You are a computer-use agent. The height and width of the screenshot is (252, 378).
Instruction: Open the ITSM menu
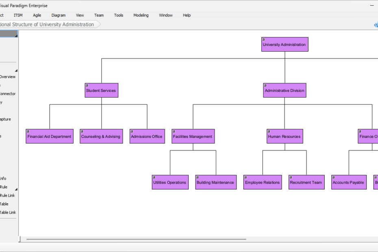point(18,15)
